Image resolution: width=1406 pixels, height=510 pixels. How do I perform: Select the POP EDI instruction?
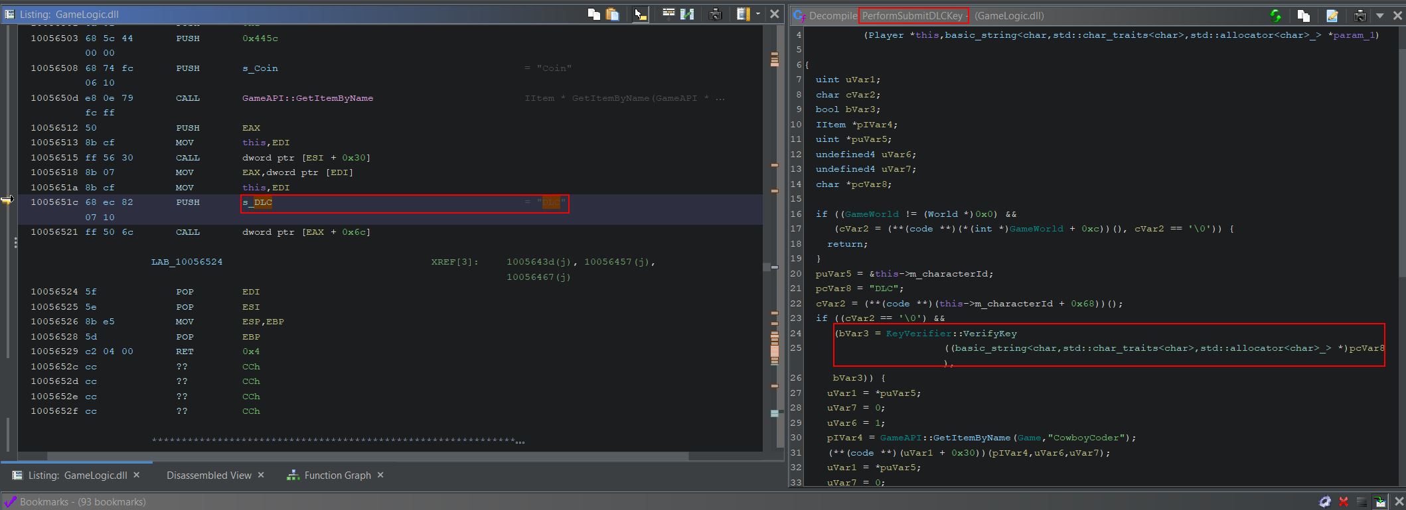coord(219,292)
